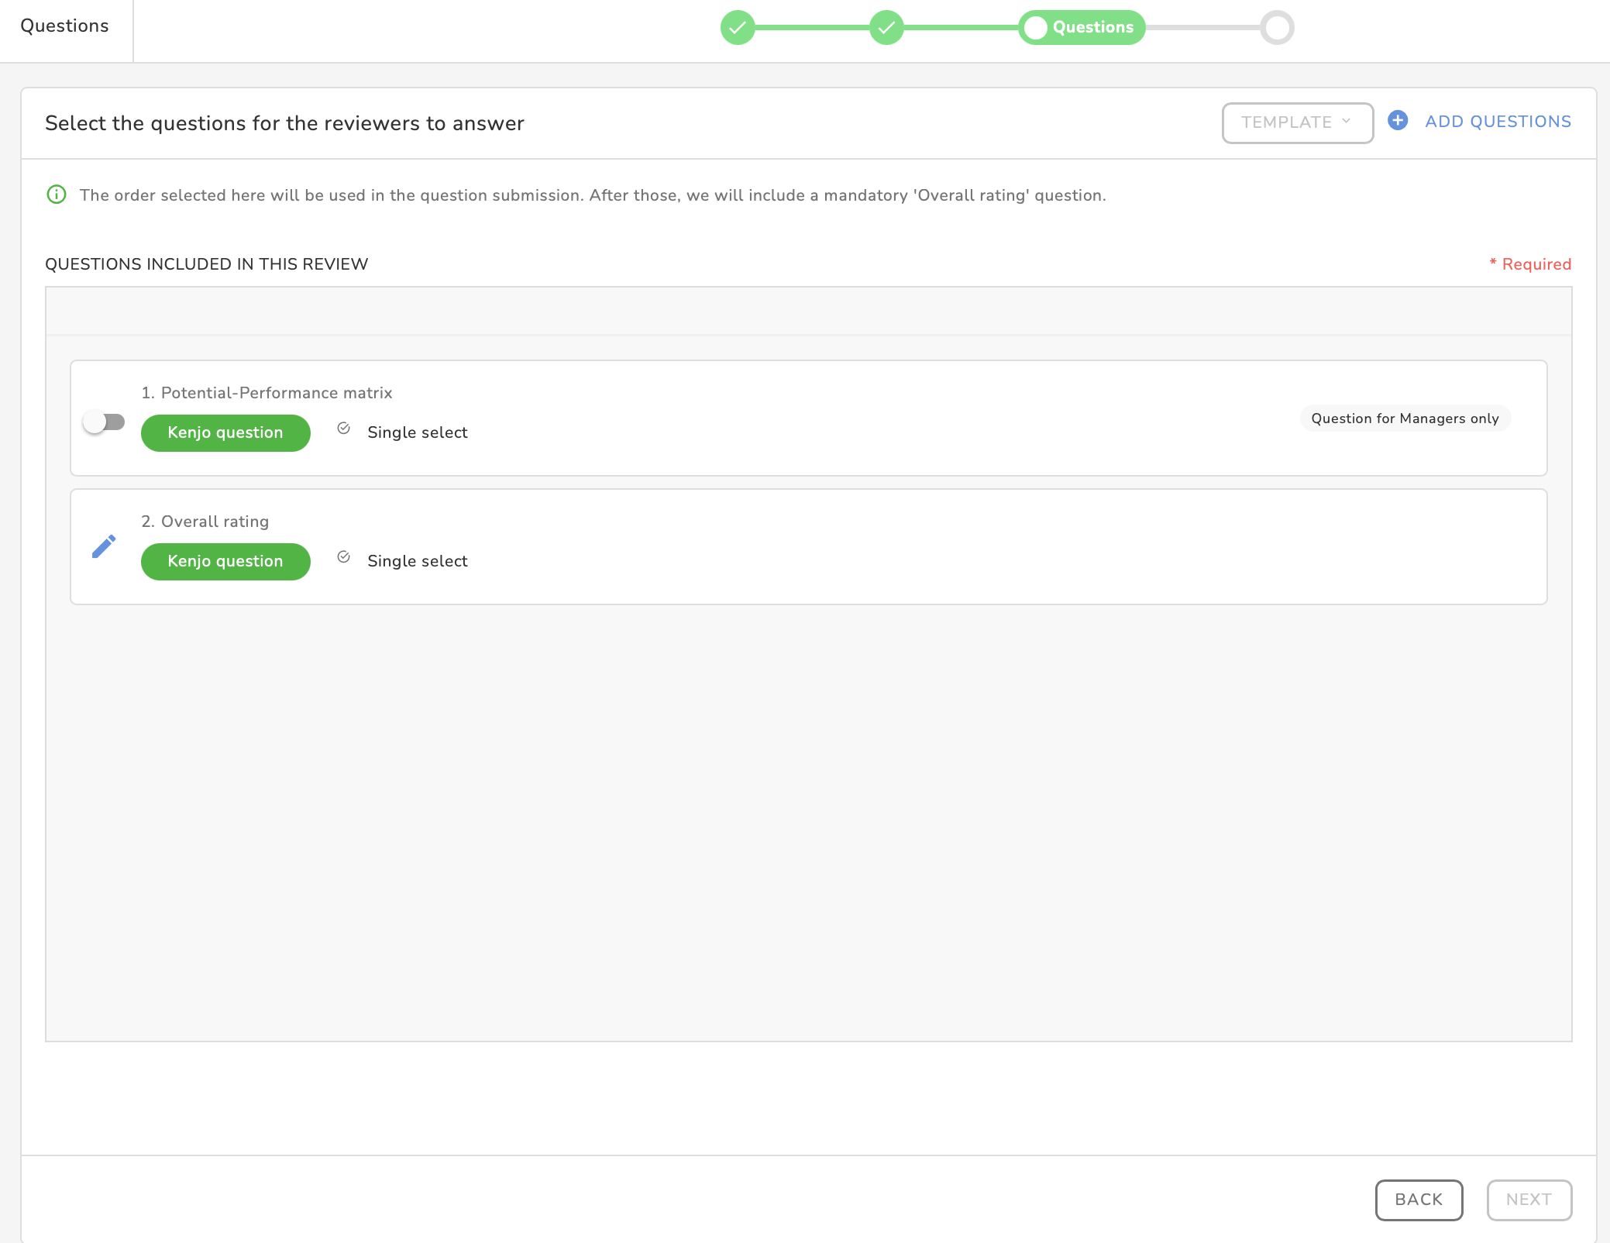Toggle the Potential-Performance matrix question switch

(104, 422)
